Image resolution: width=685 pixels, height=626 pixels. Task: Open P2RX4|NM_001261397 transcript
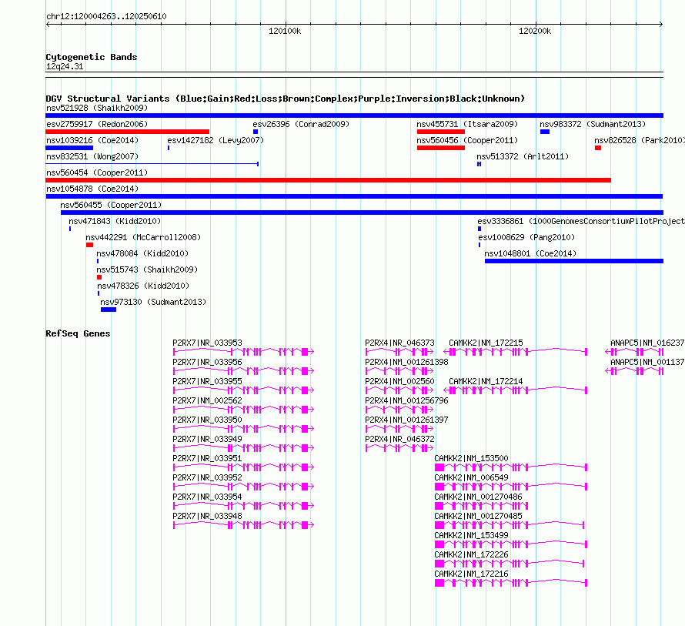399,428
